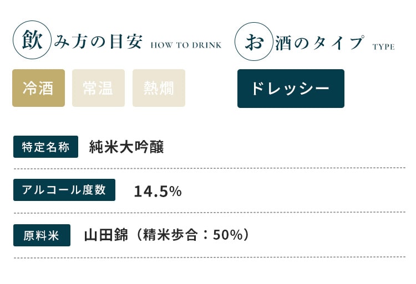Viewport: 416px width, 284px height.
Task: Click the 14.5% alcohol value
Action: [158, 191]
